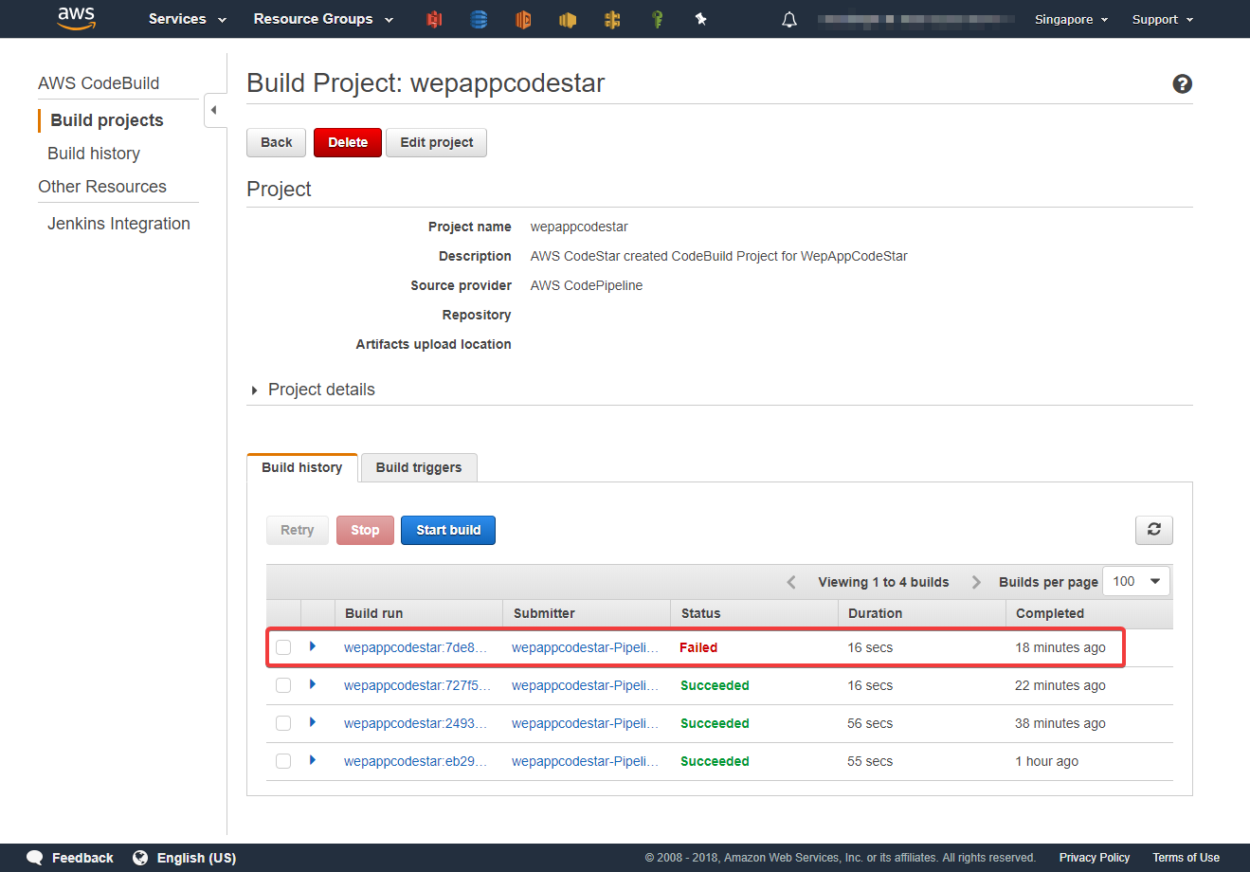Switch to the Build triggers tab
The width and height of the screenshot is (1250, 872).
[419, 467]
